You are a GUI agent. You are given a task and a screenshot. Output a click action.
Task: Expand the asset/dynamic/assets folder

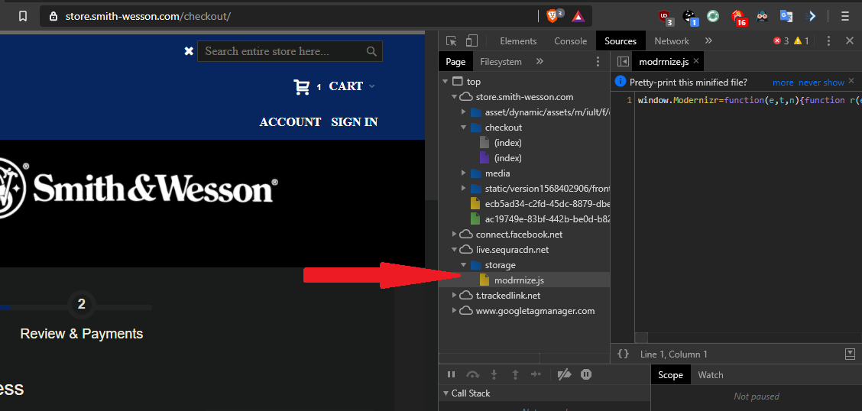[x=463, y=112]
